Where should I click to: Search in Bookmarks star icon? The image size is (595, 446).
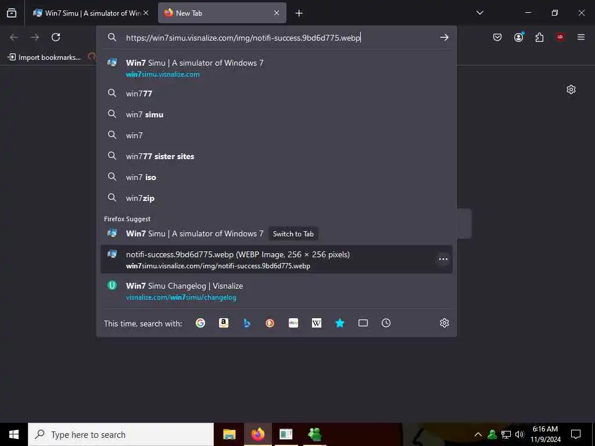coord(339,323)
